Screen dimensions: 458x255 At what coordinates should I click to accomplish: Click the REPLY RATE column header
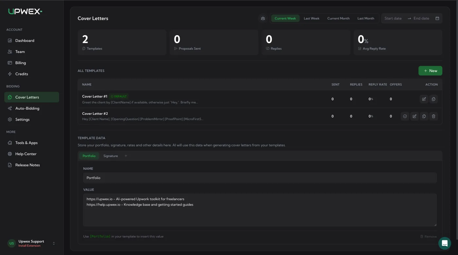click(x=378, y=84)
